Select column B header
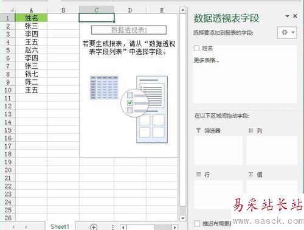Image resolution: width=304 pixels, height=230 pixels. click(x=63, y=10)
